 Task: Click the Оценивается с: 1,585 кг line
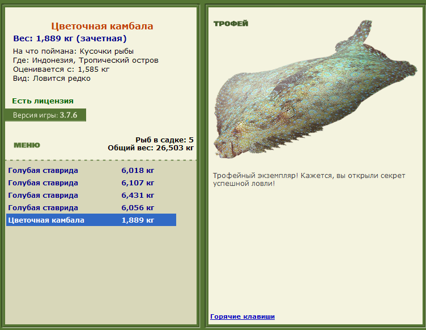click(61, 70)
